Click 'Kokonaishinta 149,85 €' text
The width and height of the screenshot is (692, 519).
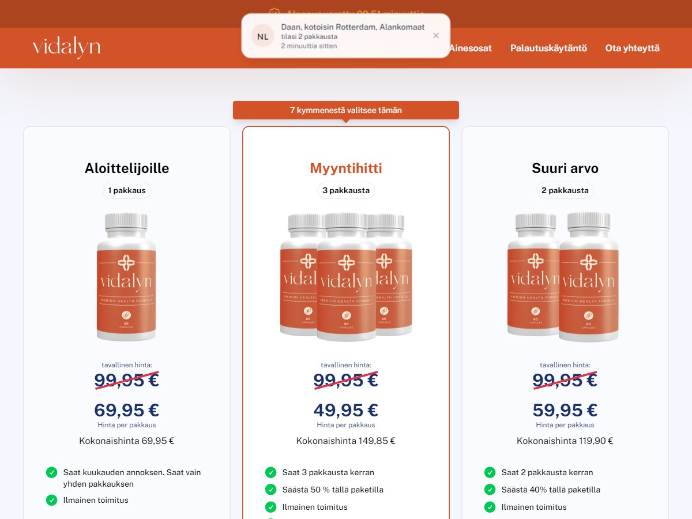point(346,441)
